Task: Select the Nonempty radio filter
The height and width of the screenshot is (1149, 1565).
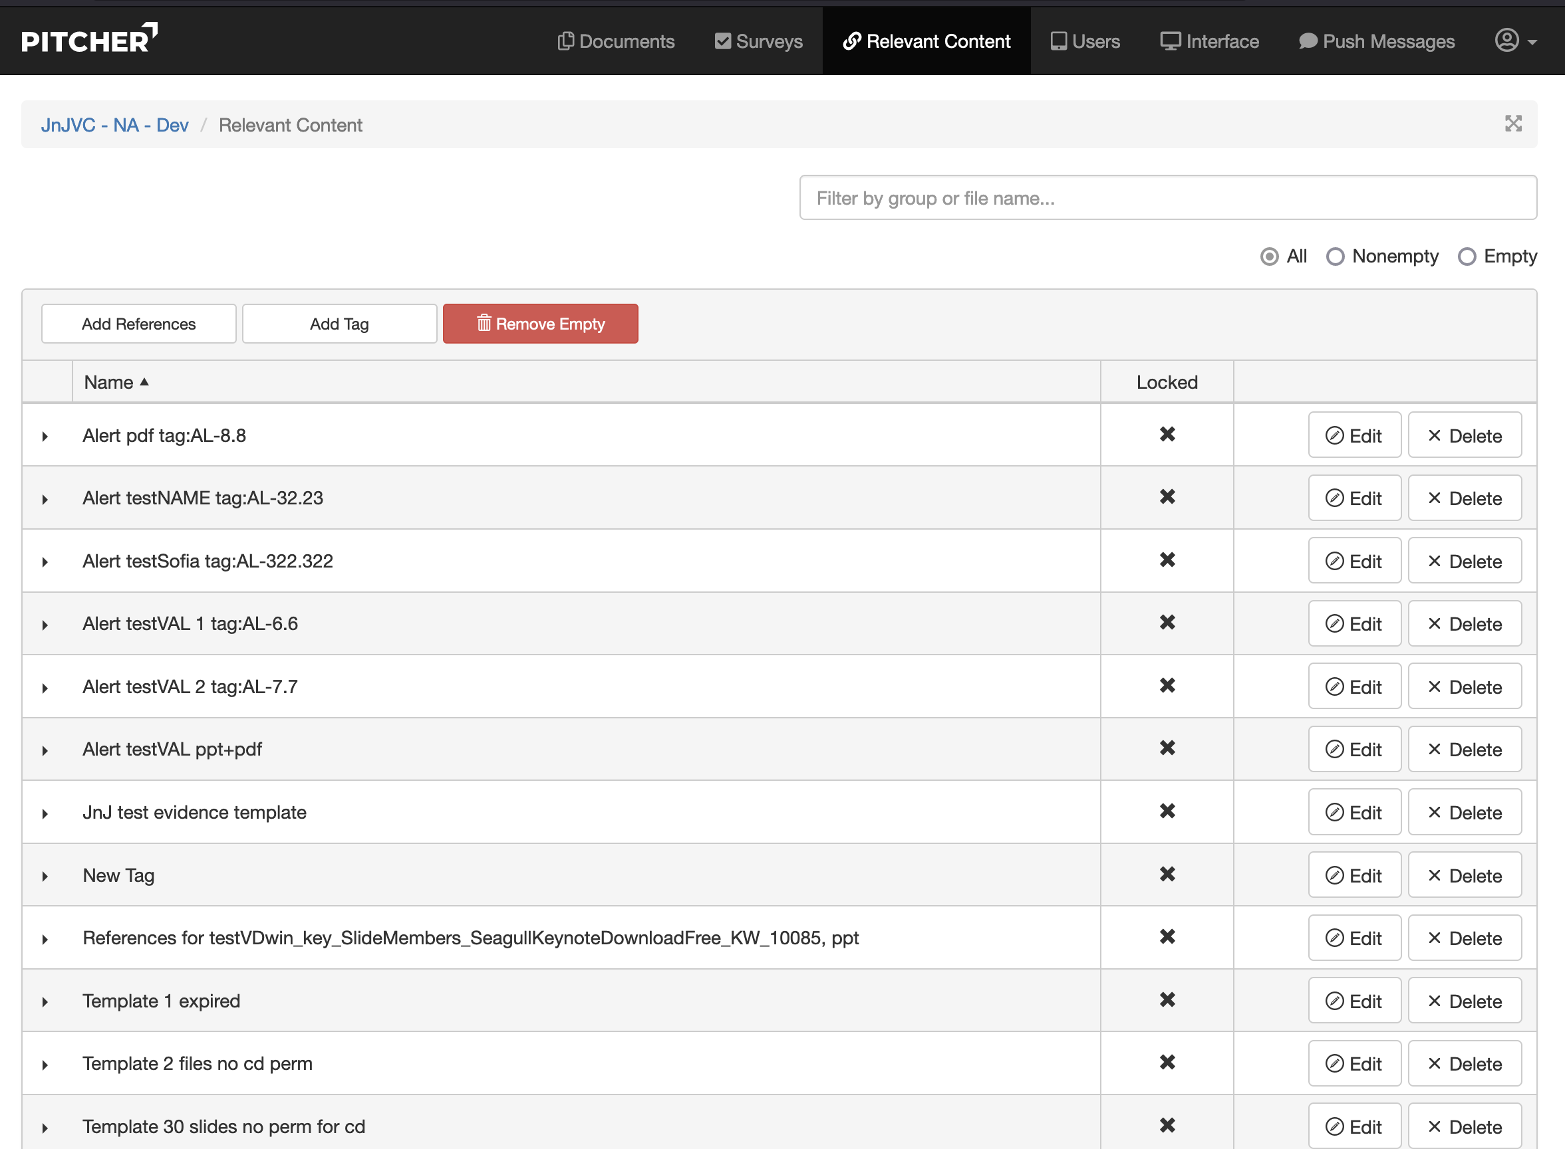Action: [x=1335, y=257]
